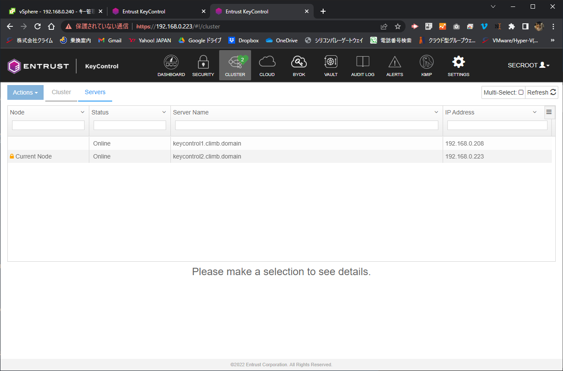Click the browser back arrow
Screen dimensions: 563x371
pos(10,26)
